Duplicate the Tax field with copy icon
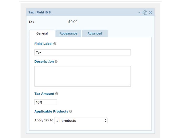The height and width of the screenshot is (138, 183). tap(145, 12)
